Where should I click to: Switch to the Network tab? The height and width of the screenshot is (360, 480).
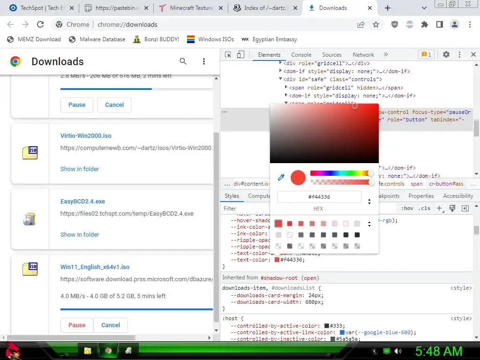point(363,54)
